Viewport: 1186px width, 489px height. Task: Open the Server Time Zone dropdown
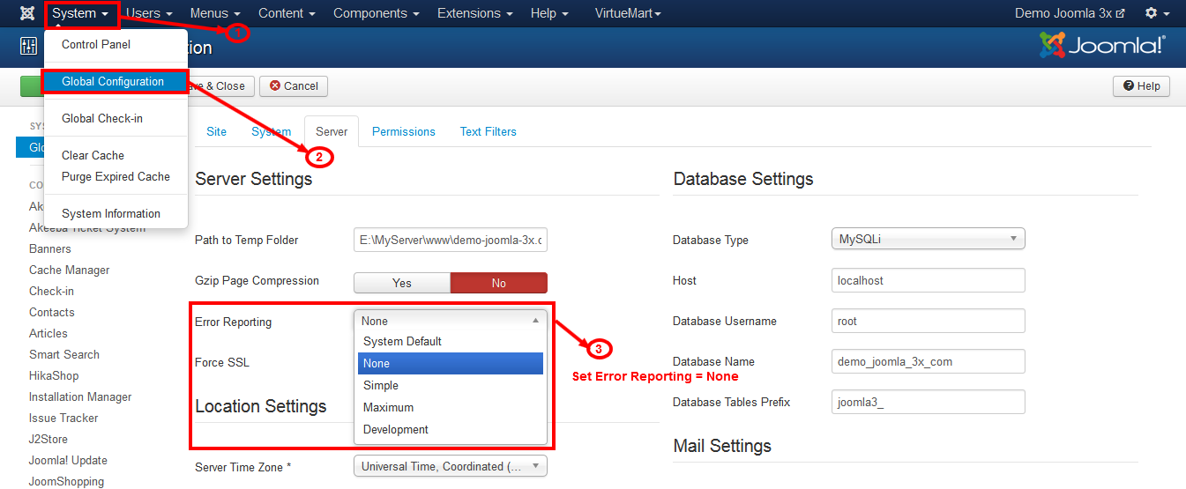[450, 466]
